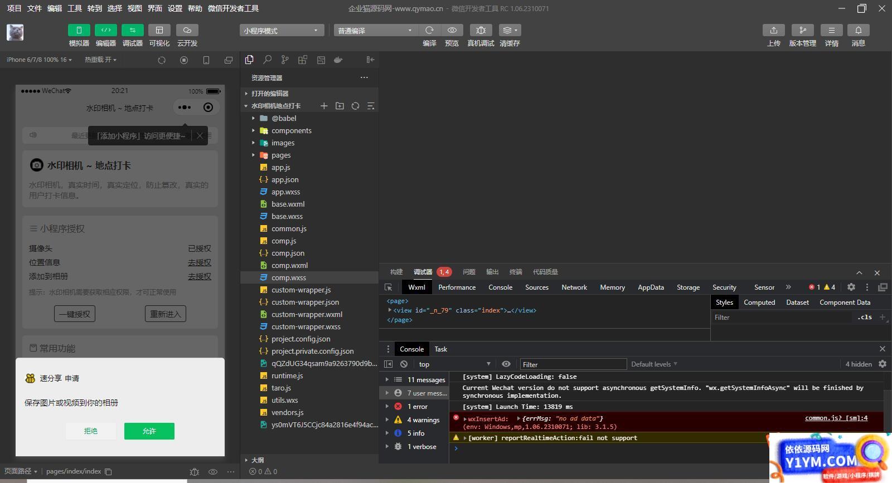
Task: Refresh the file explorer
Action: [x=355, y=106]
